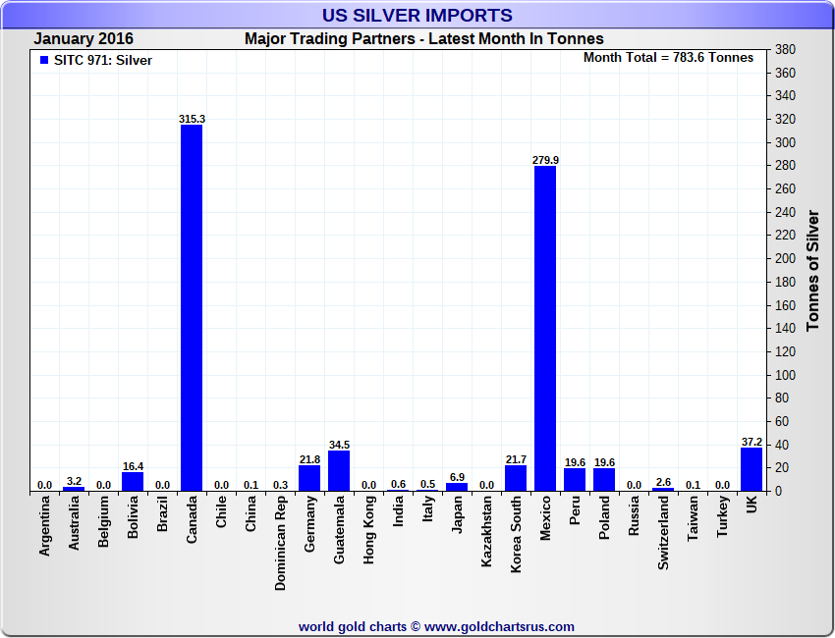Click the '37.2' value above UK
The width and height of the screenshot is (835, 638).
click(x=751, y=442)
